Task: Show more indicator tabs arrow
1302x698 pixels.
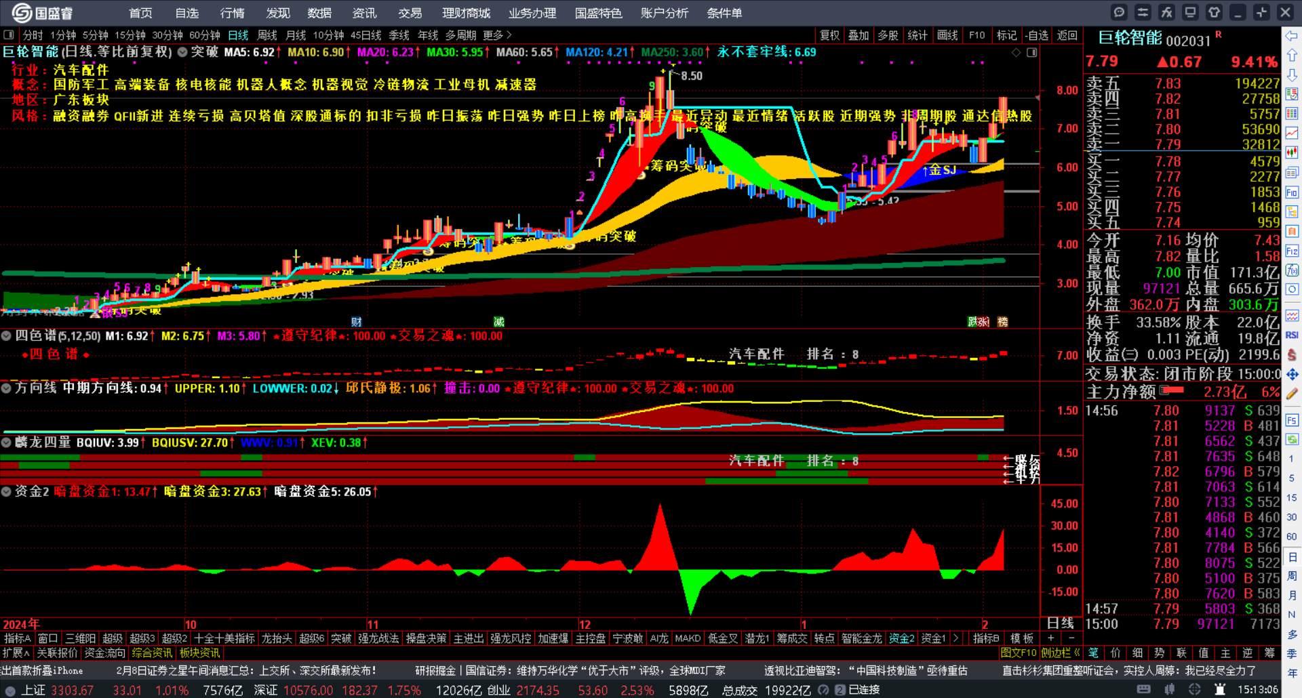Action: pos(956,638)
